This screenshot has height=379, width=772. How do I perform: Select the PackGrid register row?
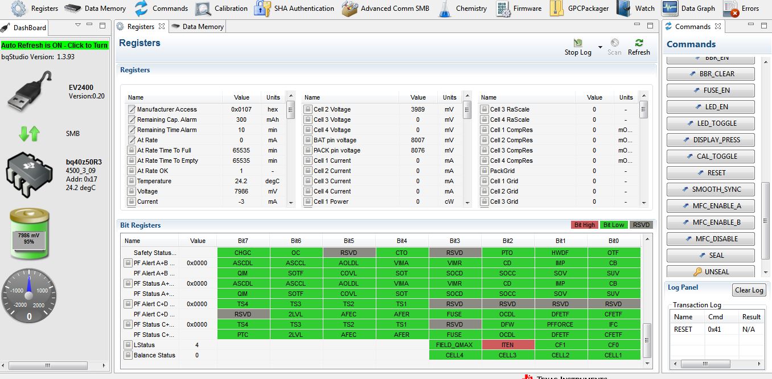[x=558, y=171]
